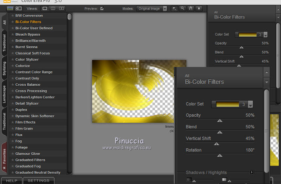
Task: Click the filter list scrollbar thumb
Action: [x=69, y=17]
